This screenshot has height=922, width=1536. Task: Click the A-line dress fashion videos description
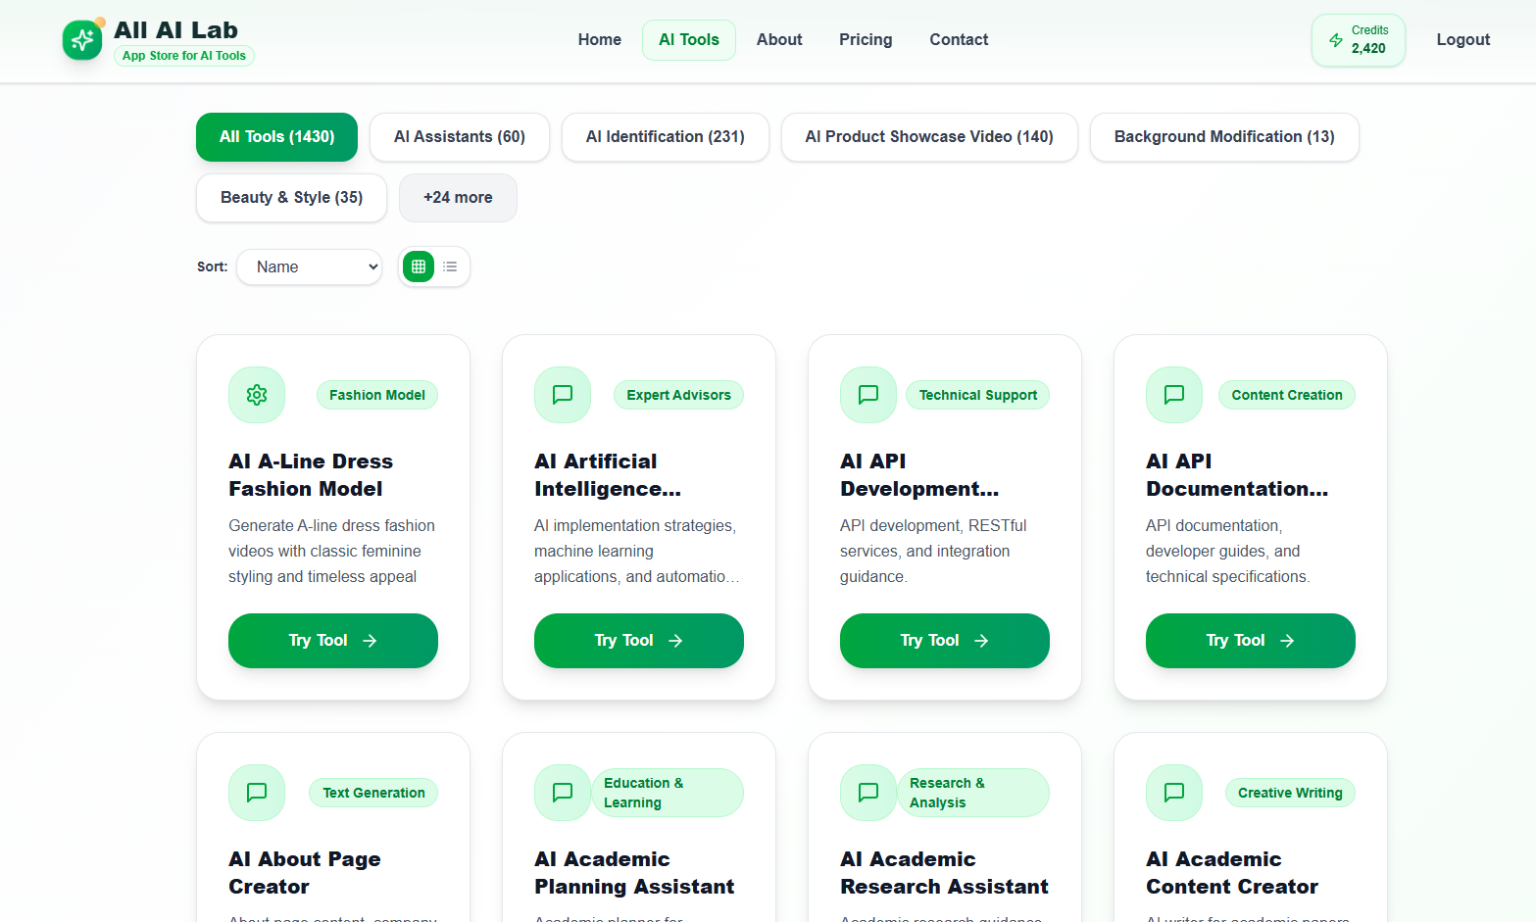(331, 552)
